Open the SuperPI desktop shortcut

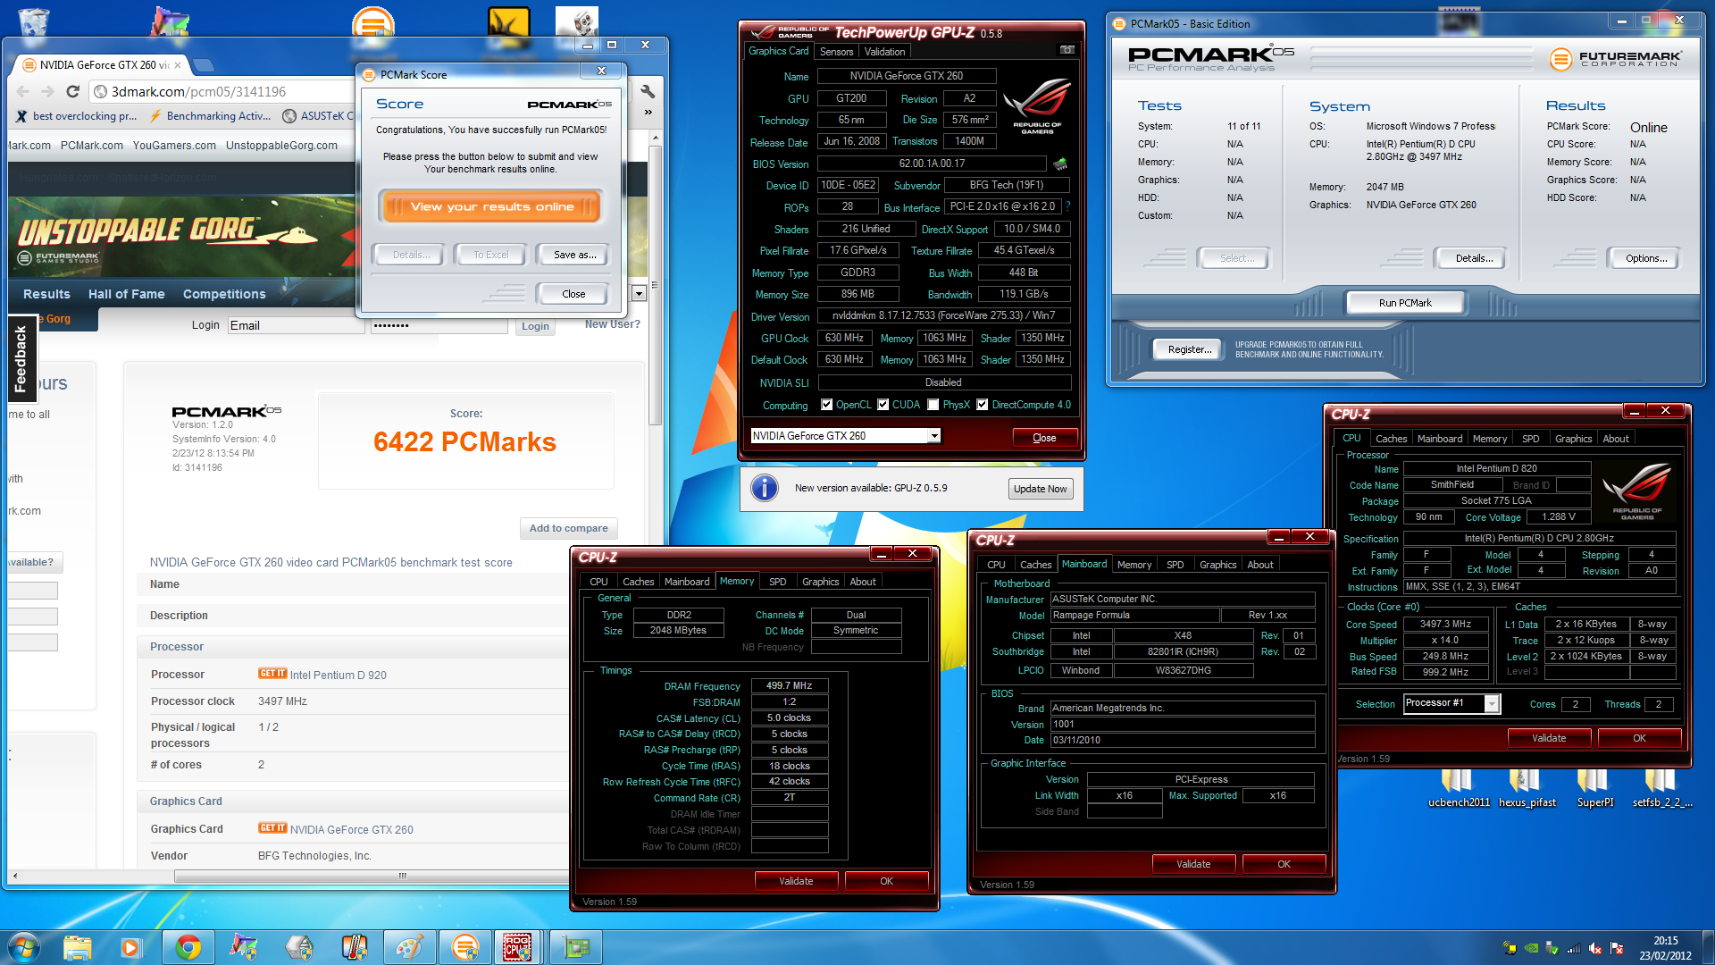click(1594, 788)
